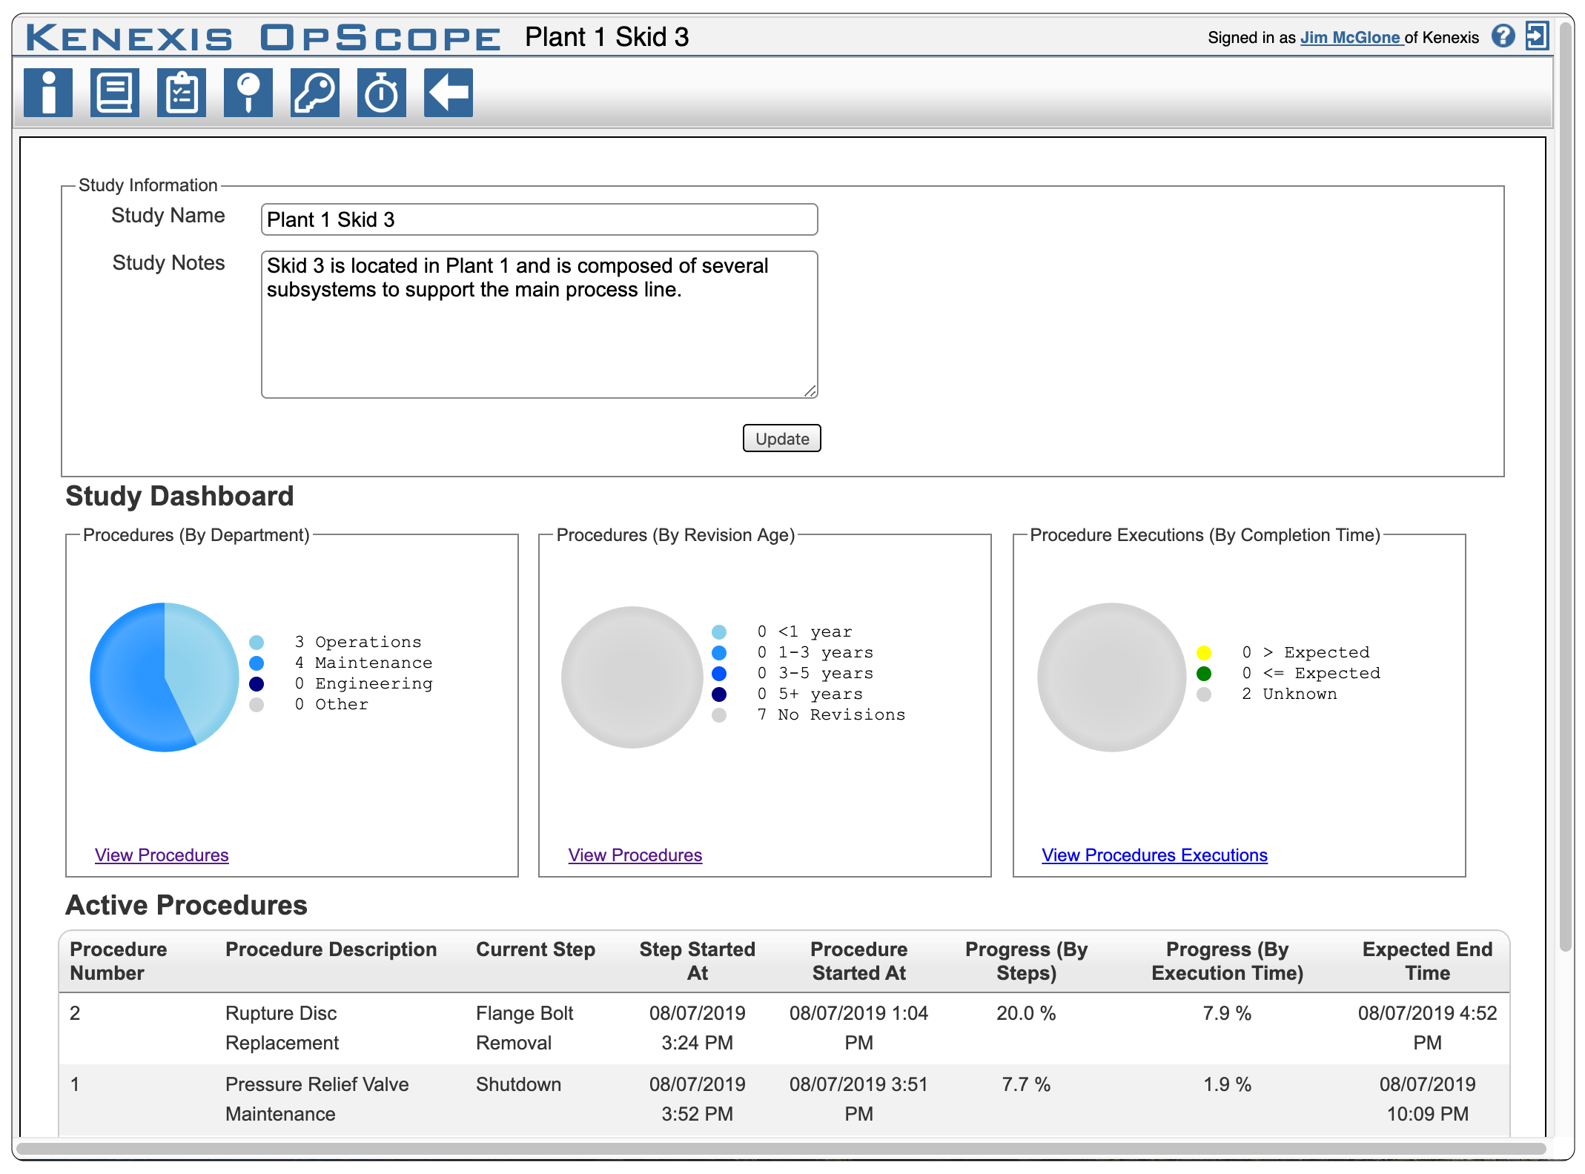Select the Rupture Disc Replacement row
This screenshot has width=1585, height=1174.
click(x=784, y=1028)
